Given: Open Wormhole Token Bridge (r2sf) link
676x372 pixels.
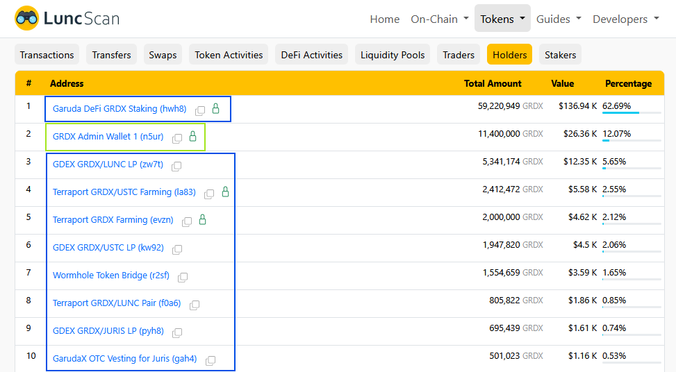Looking at the screenshot, I should click(110, 275).
